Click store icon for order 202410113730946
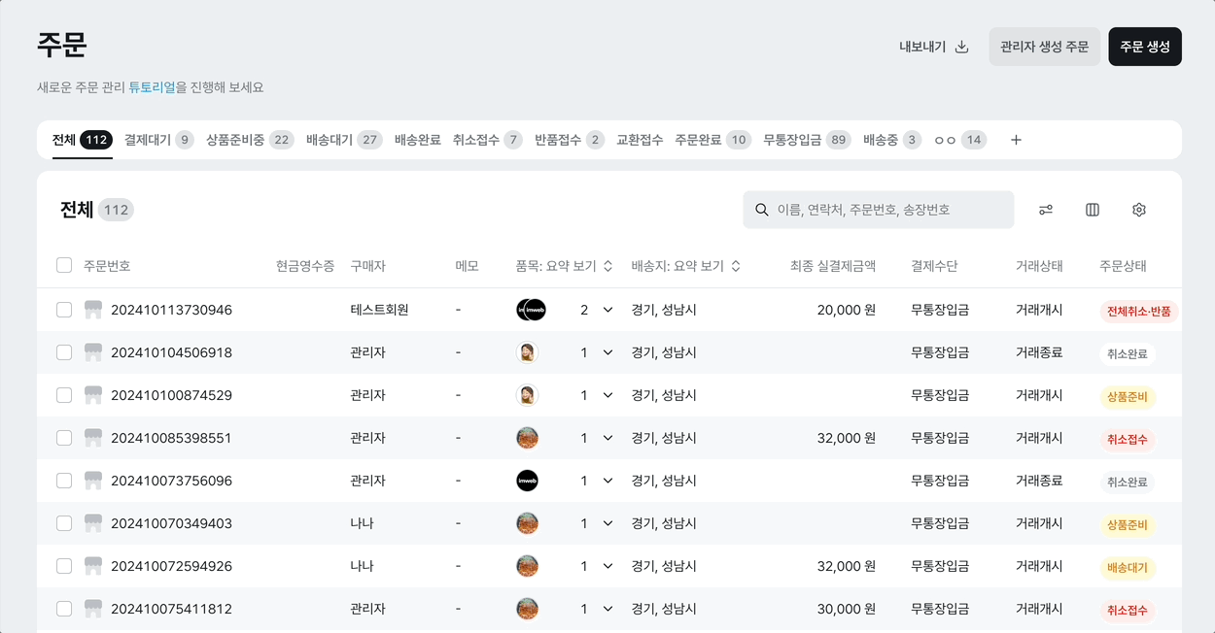This screenshot has width=1215, height=633. click(93, 310)
